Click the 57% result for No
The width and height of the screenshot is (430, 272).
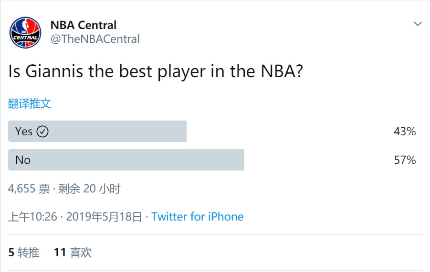(x=405, y=160)
